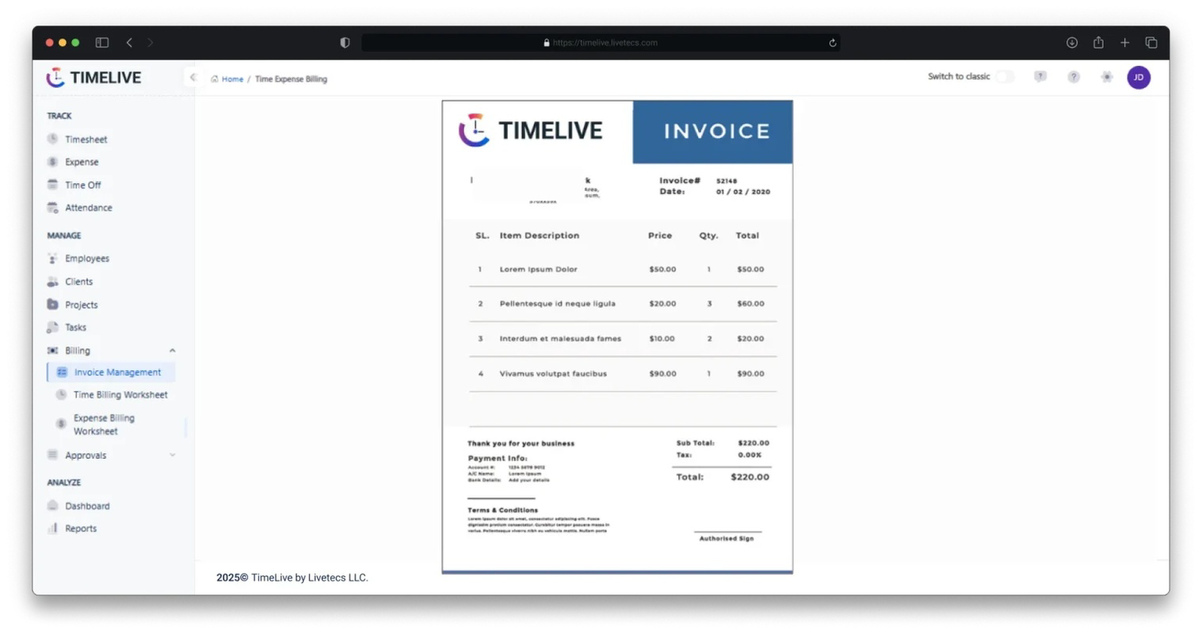Collapse the Billing submenu chevron
This screenshot has width=1202, height=634.
172,350
